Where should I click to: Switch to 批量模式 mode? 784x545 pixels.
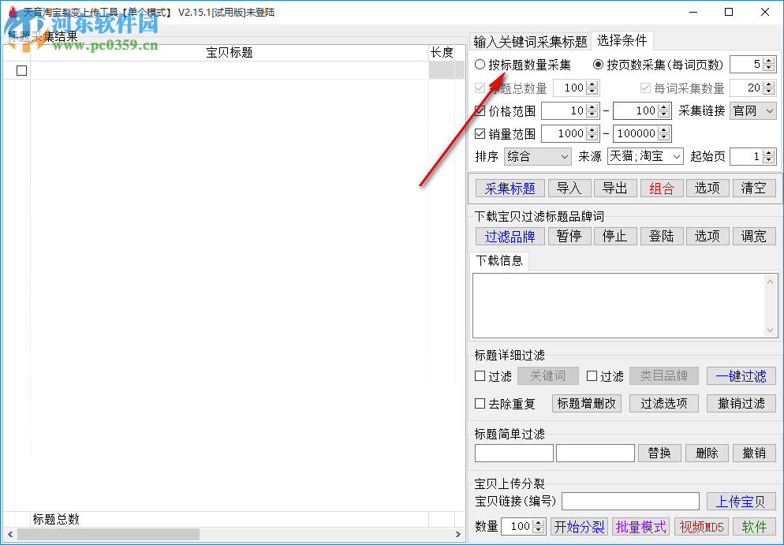click(x=640, y=526)
